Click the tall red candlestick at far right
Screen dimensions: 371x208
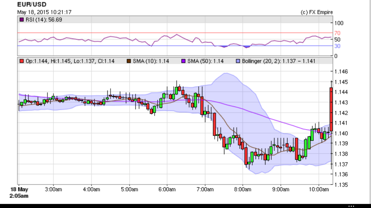click(331, 109)
